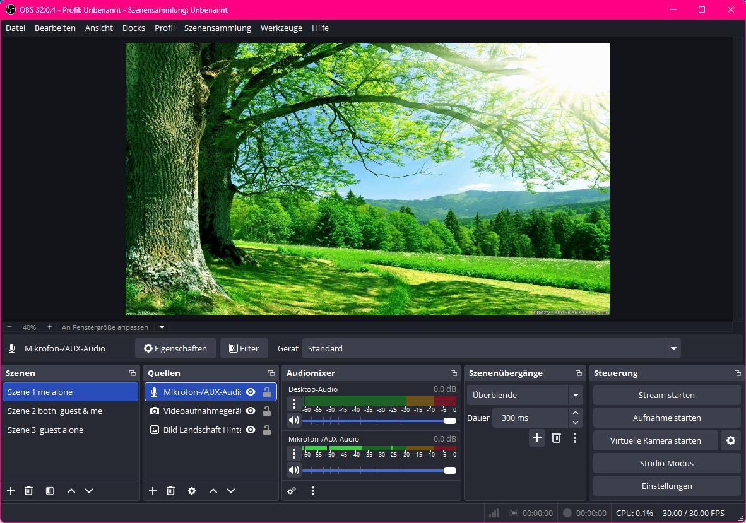This screenshot has height=523, width=746.
Task: Click Aufnahme starten button
Action: coord(666,418)
